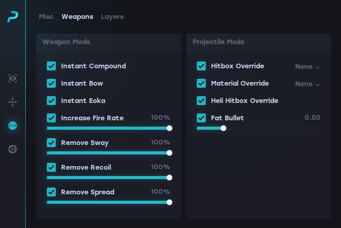Image resolution: width=341 pixels, height=228 pixels.
Task: Open the settings gear icon
Action: click(x=13, y=149)
